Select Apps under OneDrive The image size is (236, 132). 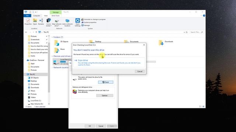[33, 63]
